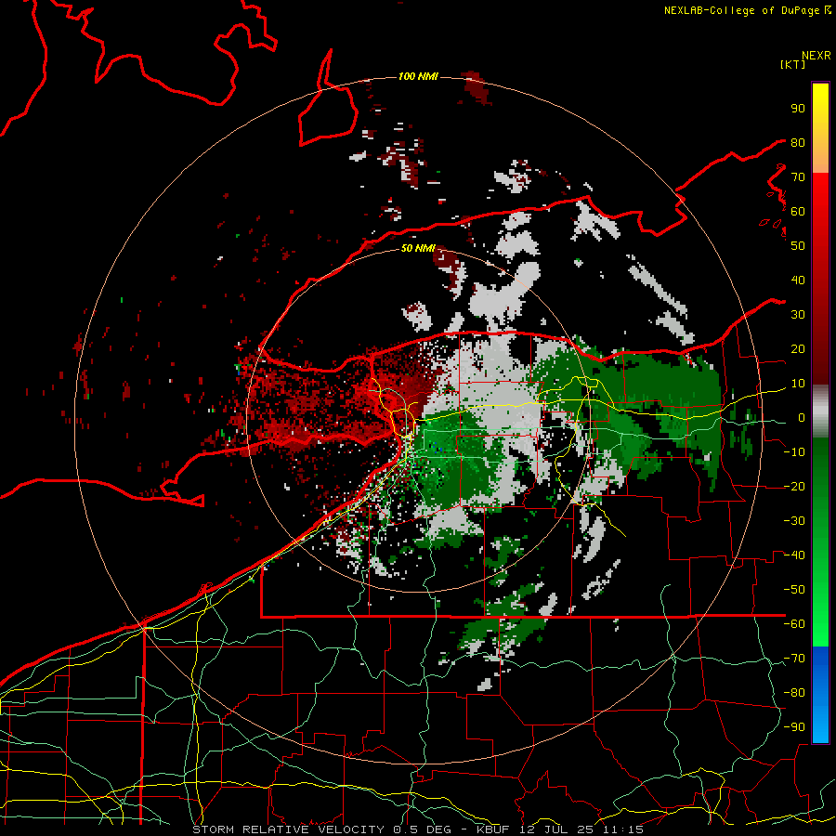
Task: Click the 80 value on velocity scale
Action: pyautogui.click(x=798, y=143)
